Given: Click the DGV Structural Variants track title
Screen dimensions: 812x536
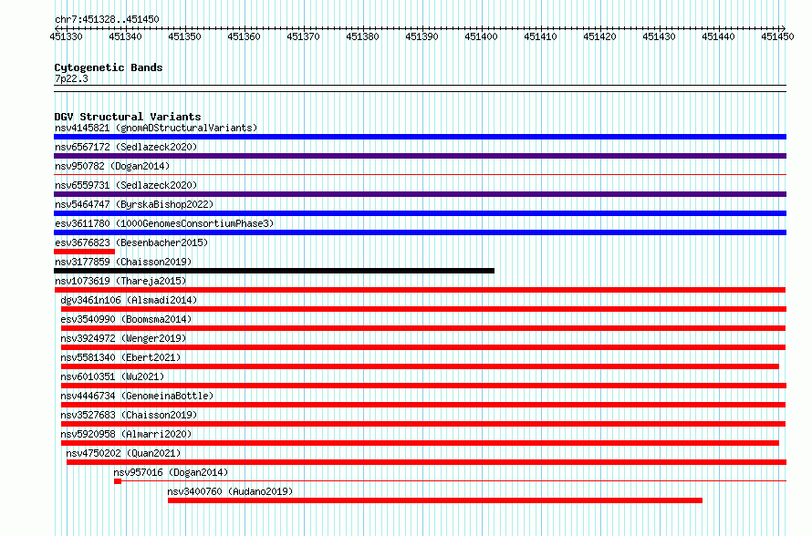Looking at the screenshot, I should (128, 117).
